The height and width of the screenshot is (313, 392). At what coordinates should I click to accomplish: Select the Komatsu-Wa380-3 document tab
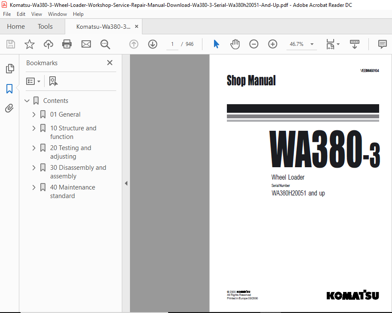(x=103, y=27)
